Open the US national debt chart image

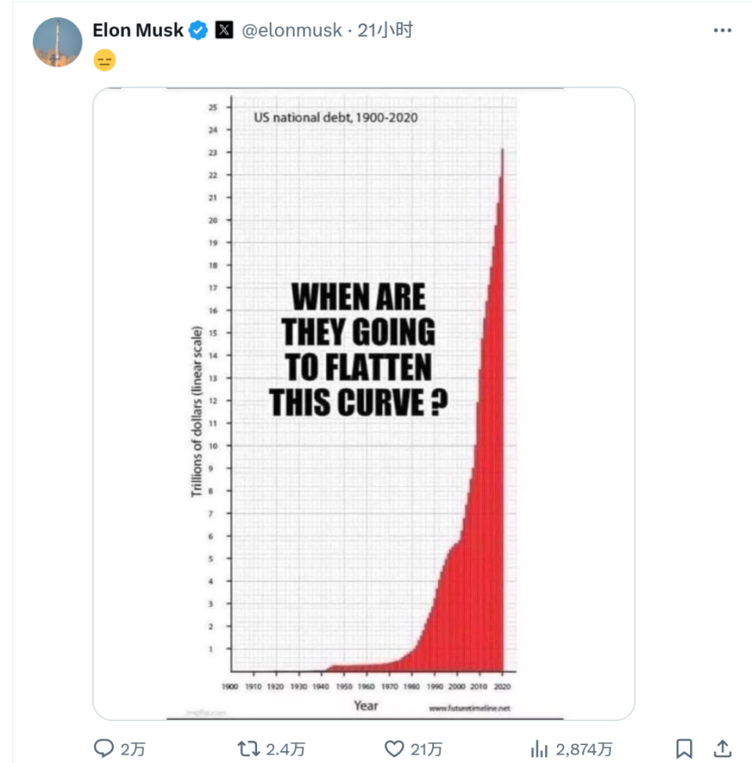tap(363, 403)
